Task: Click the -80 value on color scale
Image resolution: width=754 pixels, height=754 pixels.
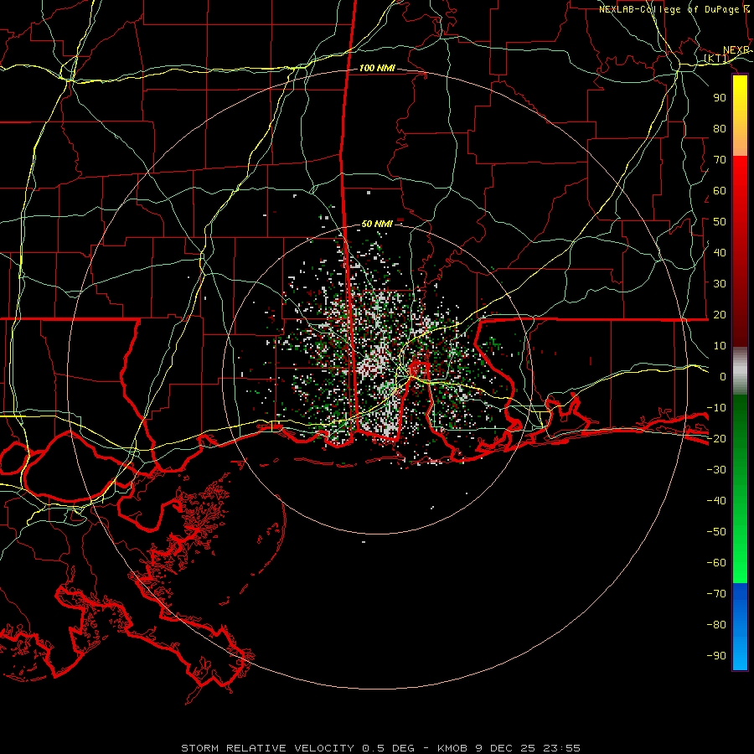Action: (716, 625)
